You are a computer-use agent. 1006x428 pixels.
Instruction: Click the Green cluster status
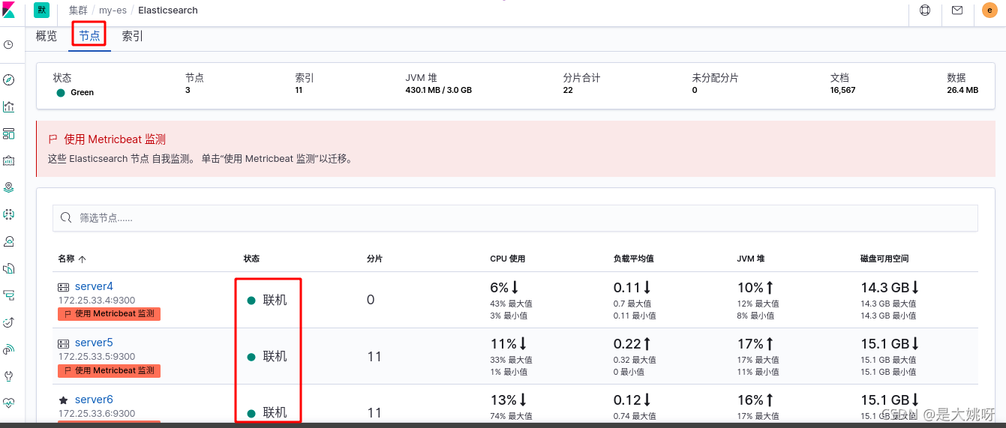(75, 92)
